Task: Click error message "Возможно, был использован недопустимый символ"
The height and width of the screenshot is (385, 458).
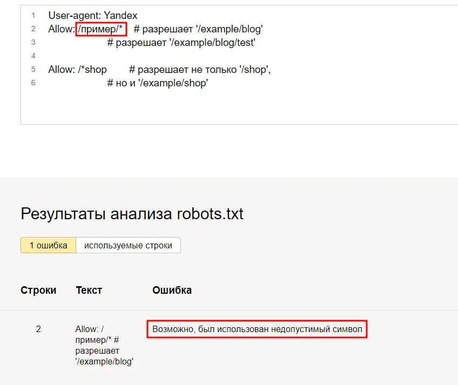Action: 257,329
